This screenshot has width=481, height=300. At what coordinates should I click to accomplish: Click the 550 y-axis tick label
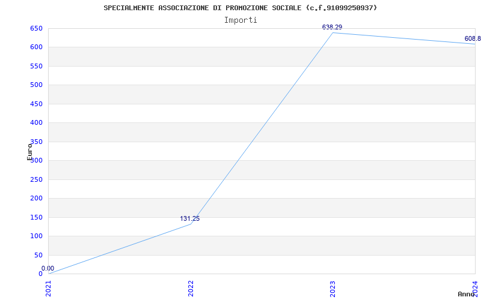(x=36, y=66)
